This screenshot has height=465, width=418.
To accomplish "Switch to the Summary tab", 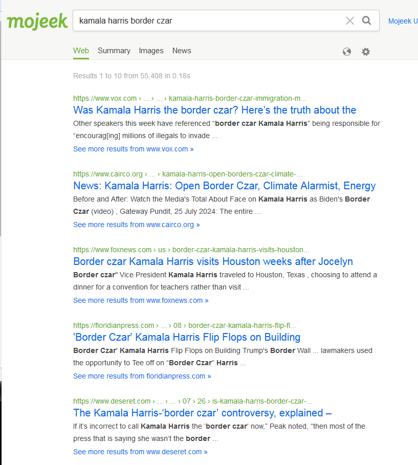I will pos(114,51).
